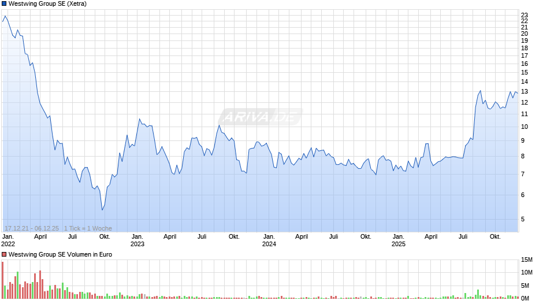Click the 'Jan. 2024' time axis label

click(x=269, y=240)
